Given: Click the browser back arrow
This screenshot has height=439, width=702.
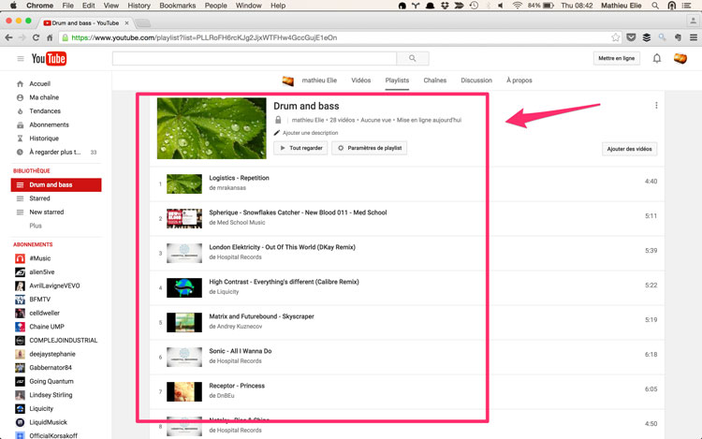Looking at the screenshot, I should pyautogui.click(x=8, y=37).
